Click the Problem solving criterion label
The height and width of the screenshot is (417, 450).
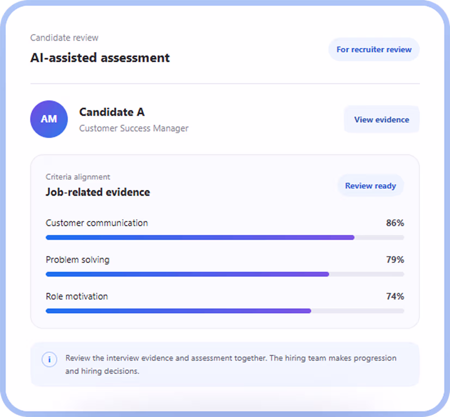[78, 260]
